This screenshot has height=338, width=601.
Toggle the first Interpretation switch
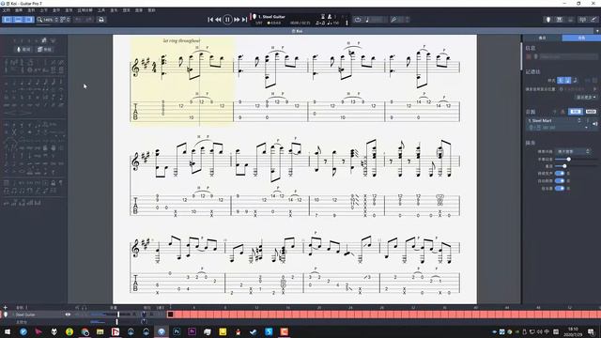pos(560,173)
